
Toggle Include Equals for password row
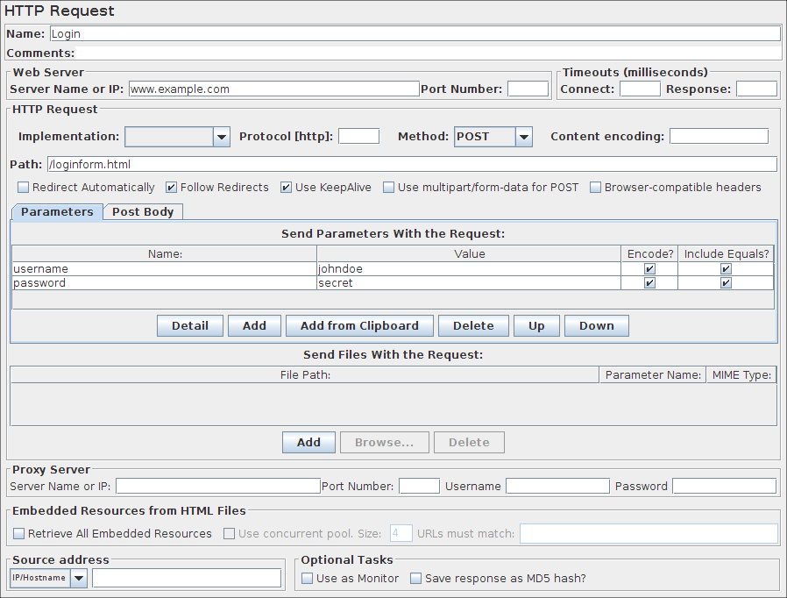(726, 283)
